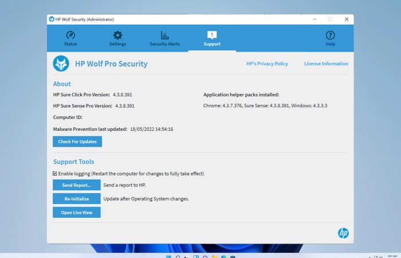
Task: Click the title bar shield icon
Action: (x=52, y=19)
